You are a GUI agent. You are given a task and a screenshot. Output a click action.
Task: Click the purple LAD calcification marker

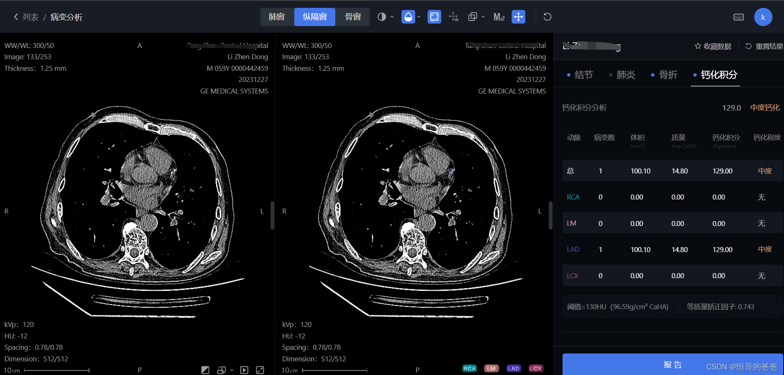[x=451, y=171]
